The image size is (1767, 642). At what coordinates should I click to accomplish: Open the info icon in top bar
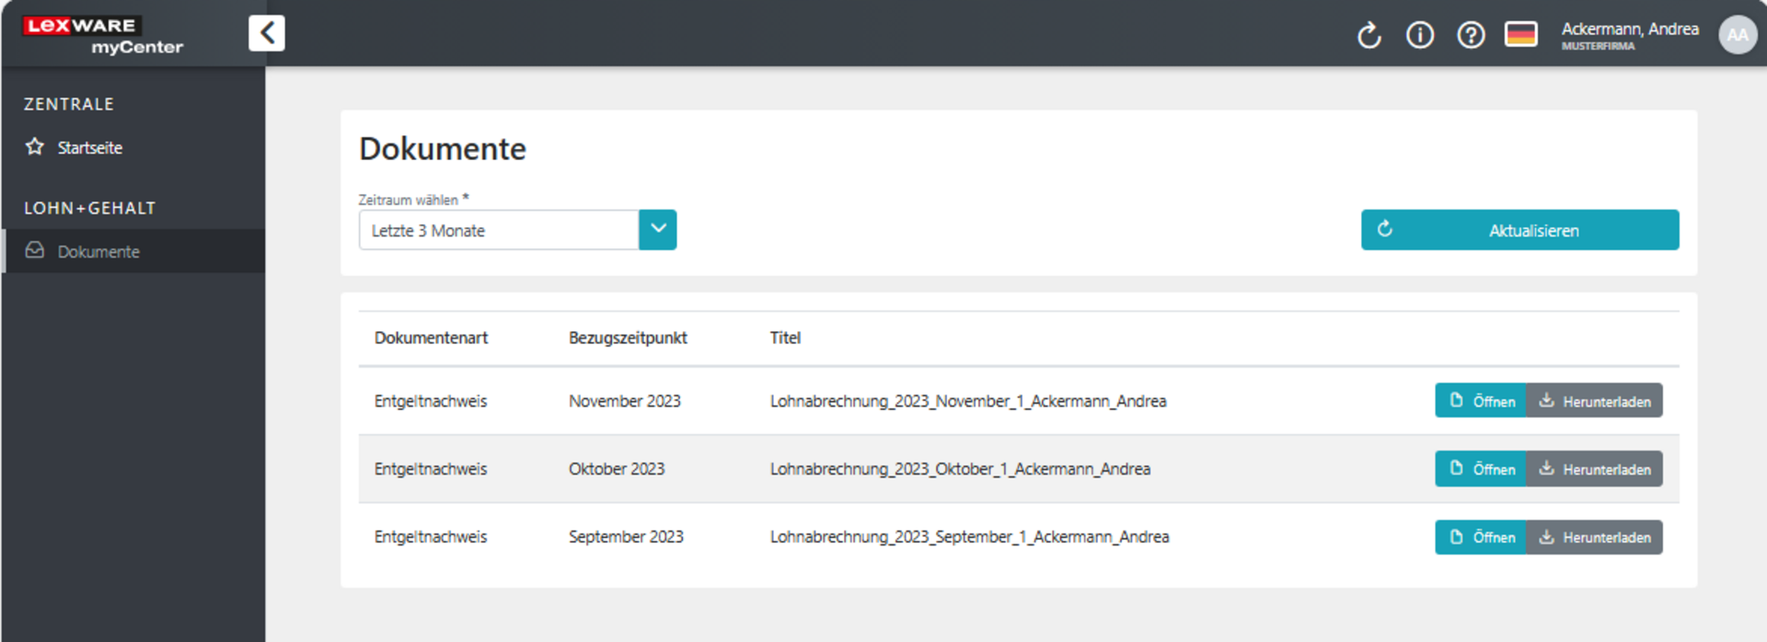click(1419, 35)
